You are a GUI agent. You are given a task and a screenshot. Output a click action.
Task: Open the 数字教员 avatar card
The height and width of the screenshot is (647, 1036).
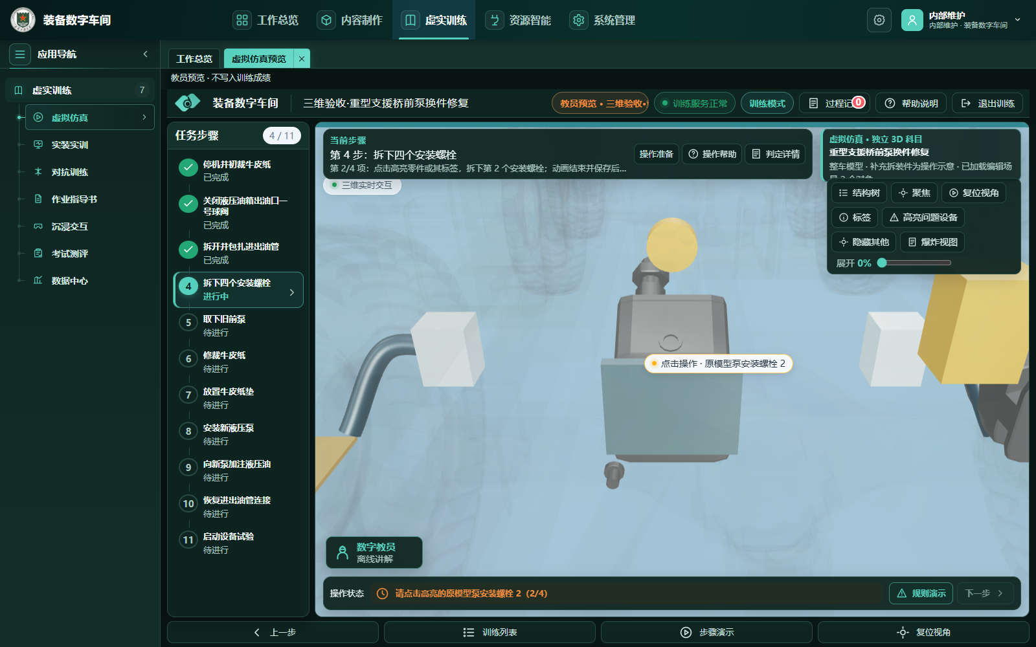374,553
